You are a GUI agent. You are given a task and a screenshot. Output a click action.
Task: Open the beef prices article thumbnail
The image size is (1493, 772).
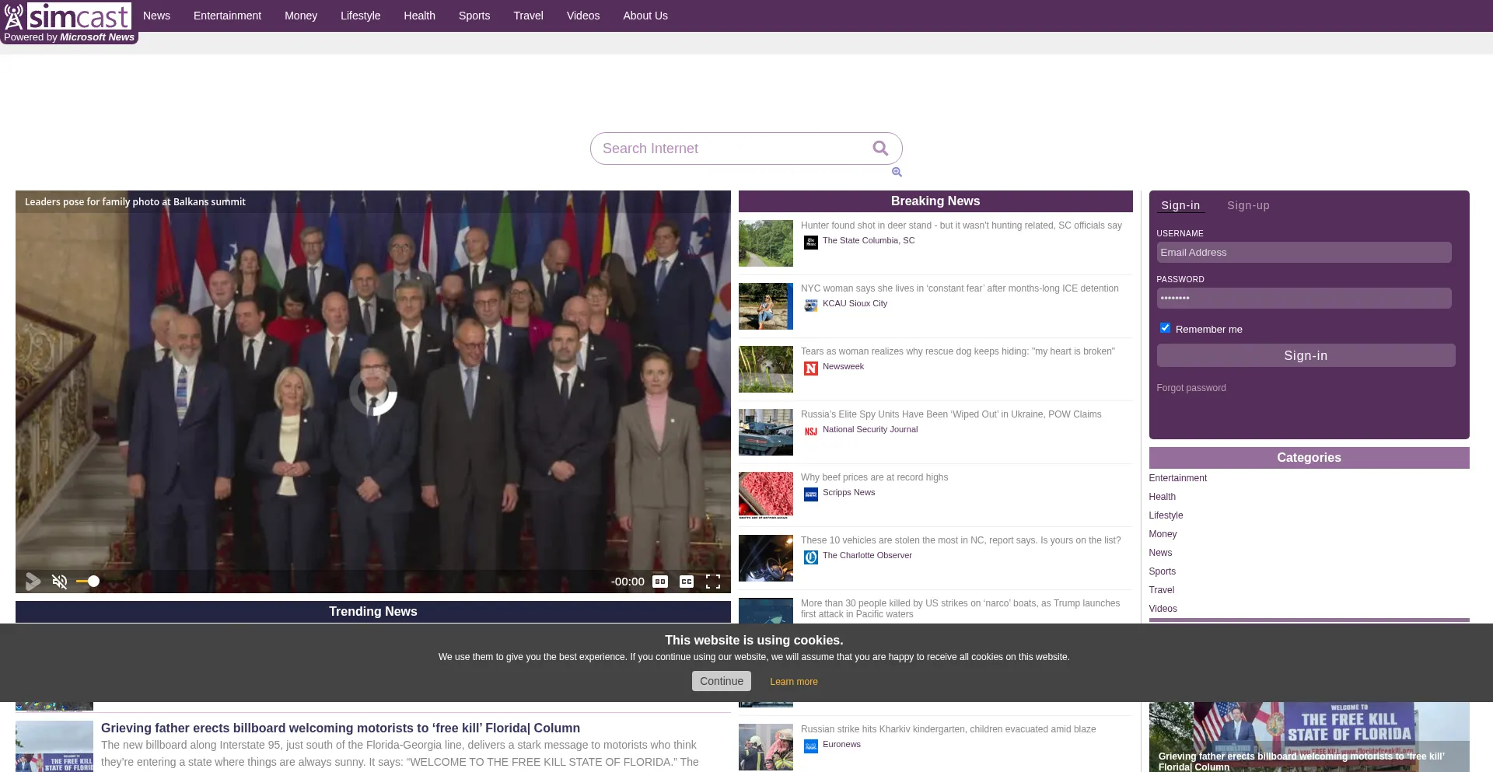tap(765, 494)
